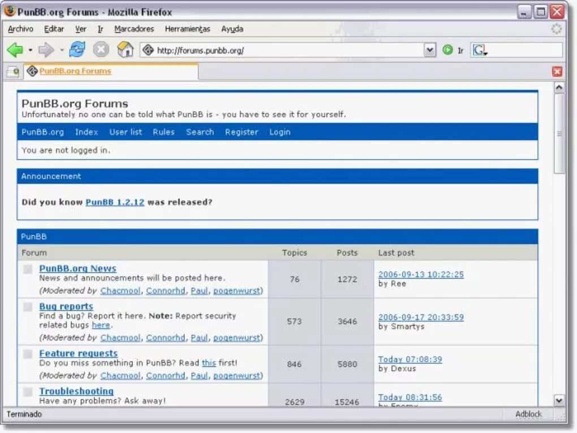Screen dimensions: 577x433
Task: Click the Terminado status bar text
Action: click(24, 414)
